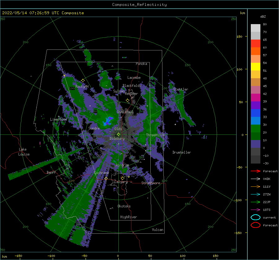Select the red swatch between 65 and 60 dBZ
The image size is (279, 260).
255,44
